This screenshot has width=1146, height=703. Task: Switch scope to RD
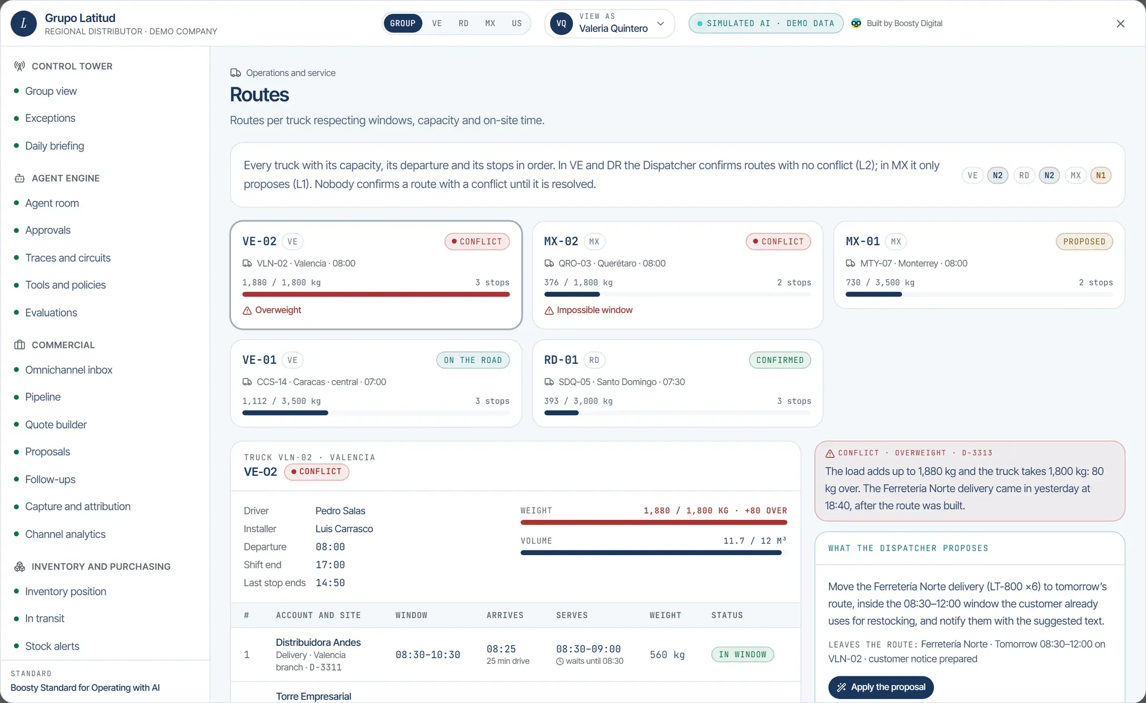463,23
